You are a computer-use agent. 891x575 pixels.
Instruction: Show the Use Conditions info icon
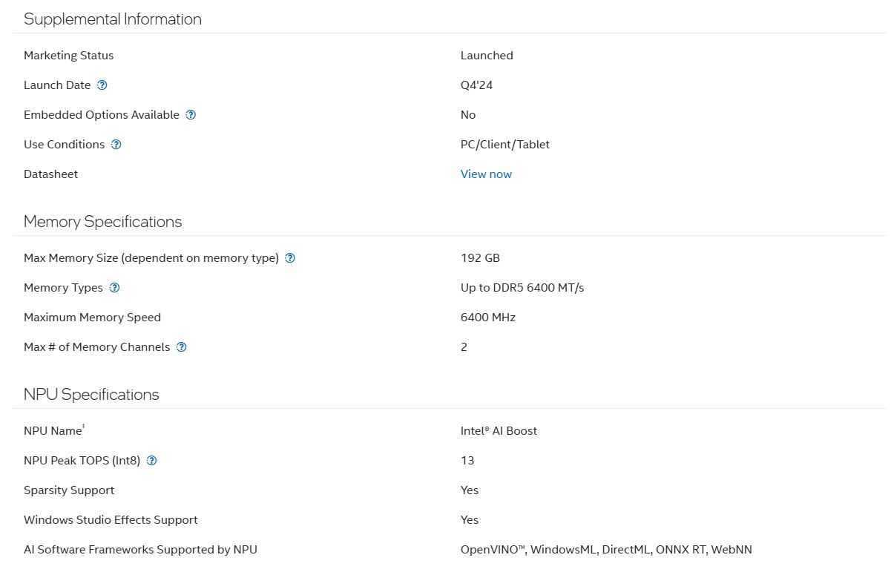[x=116, y=145]
